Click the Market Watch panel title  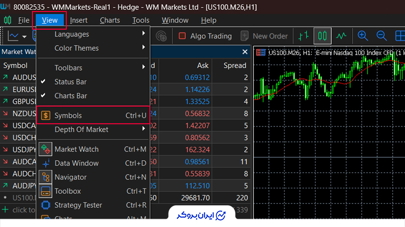19,52
